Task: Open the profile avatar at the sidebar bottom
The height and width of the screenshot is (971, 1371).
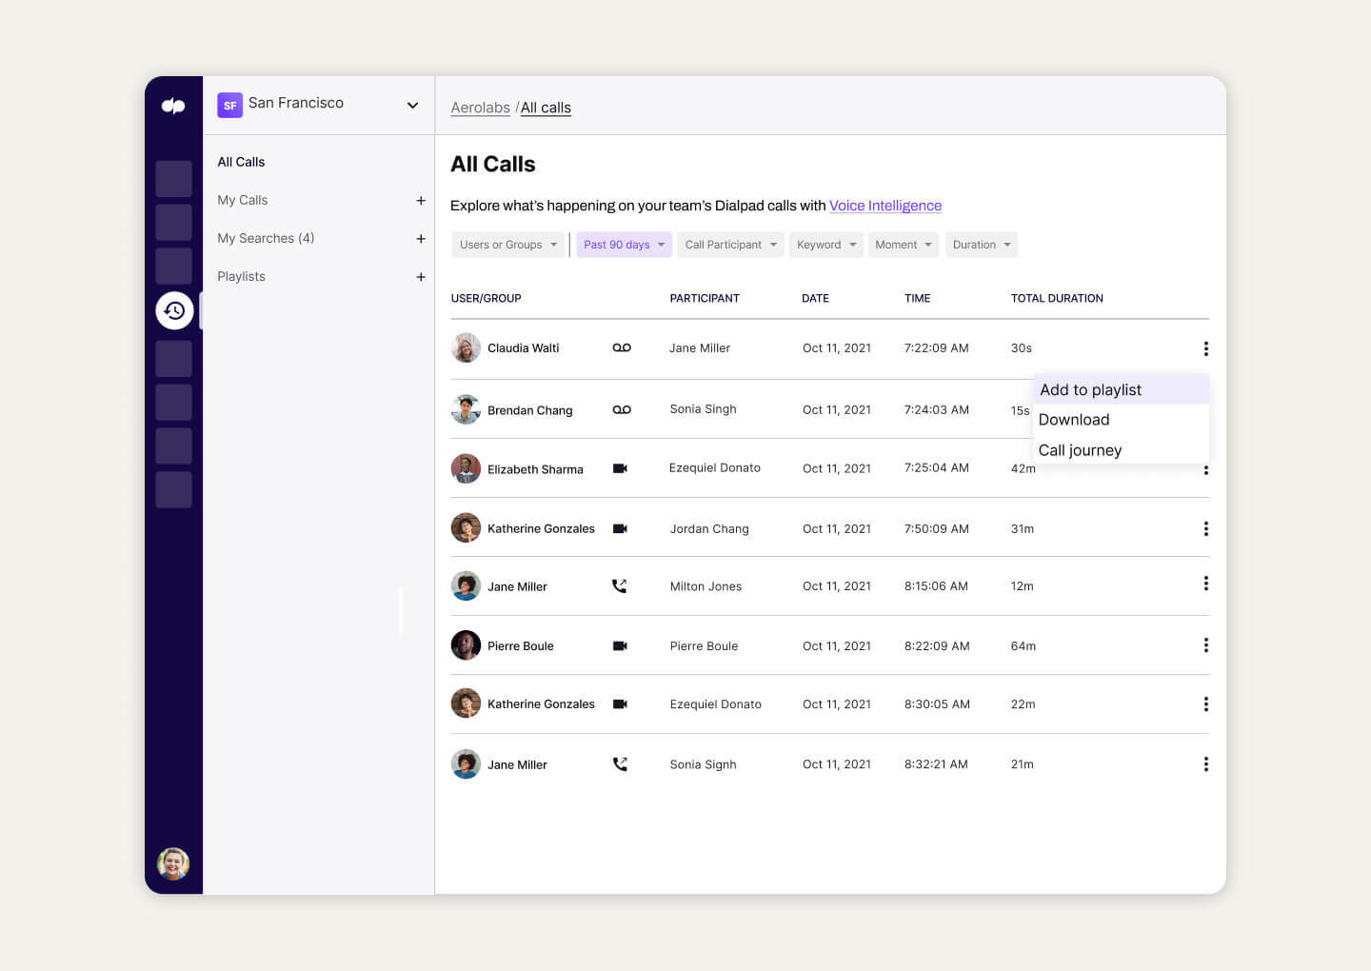Action: click(173, 863)
